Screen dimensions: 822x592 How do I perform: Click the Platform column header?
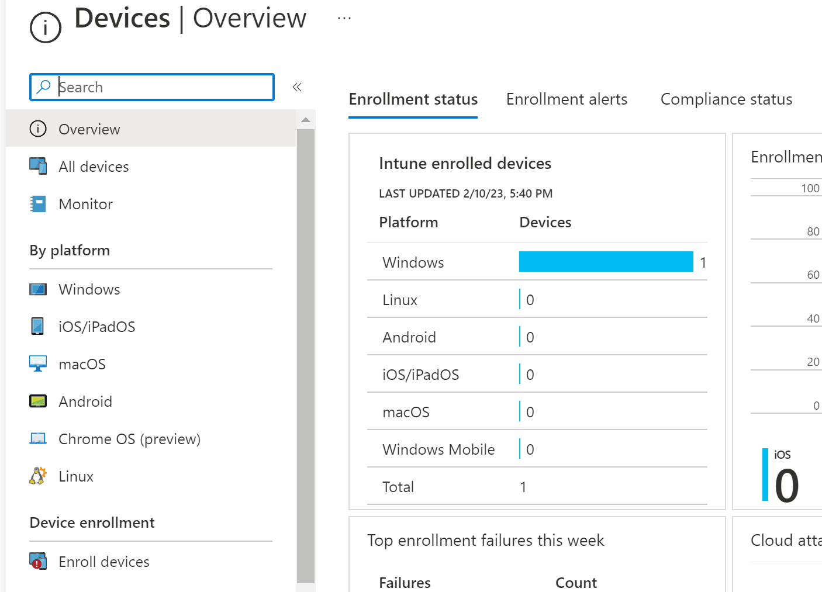coord(409,222)
